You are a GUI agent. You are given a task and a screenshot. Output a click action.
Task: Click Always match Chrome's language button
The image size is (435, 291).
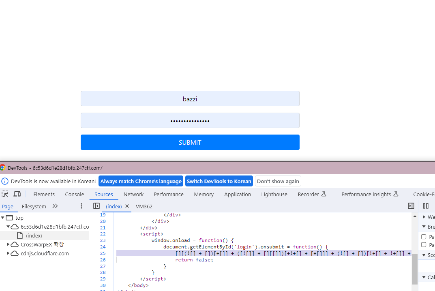[141, 181]
